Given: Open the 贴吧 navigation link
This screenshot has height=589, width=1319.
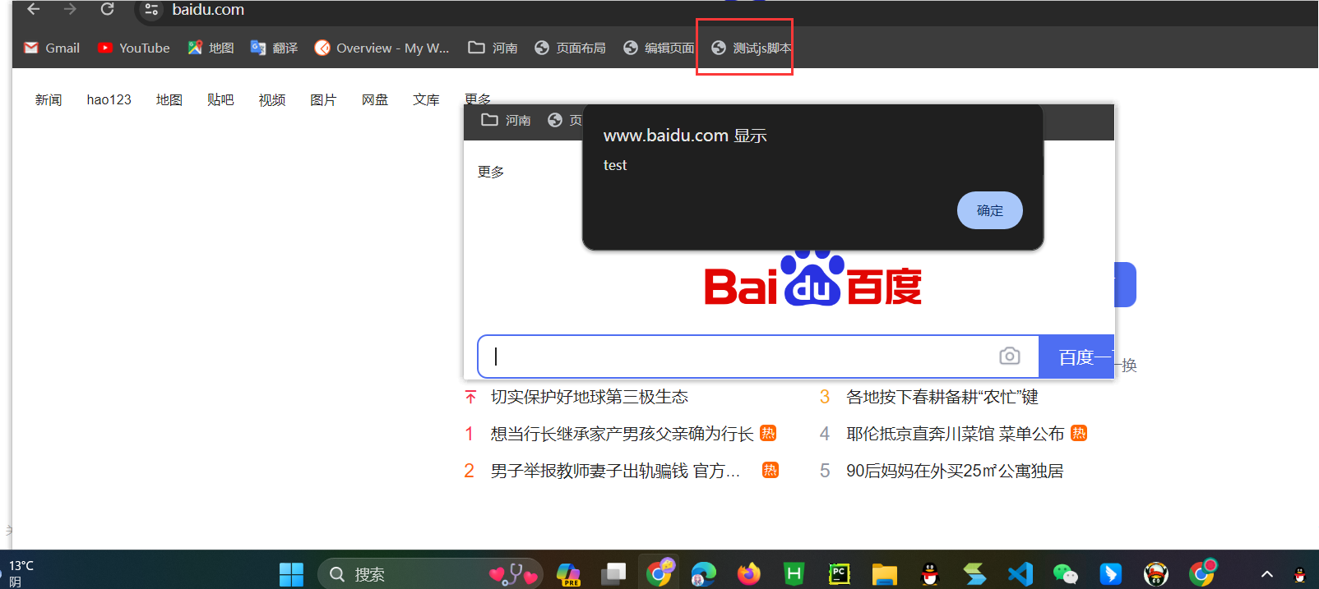Looking at the screenshot, I should [x=220, y=99].
